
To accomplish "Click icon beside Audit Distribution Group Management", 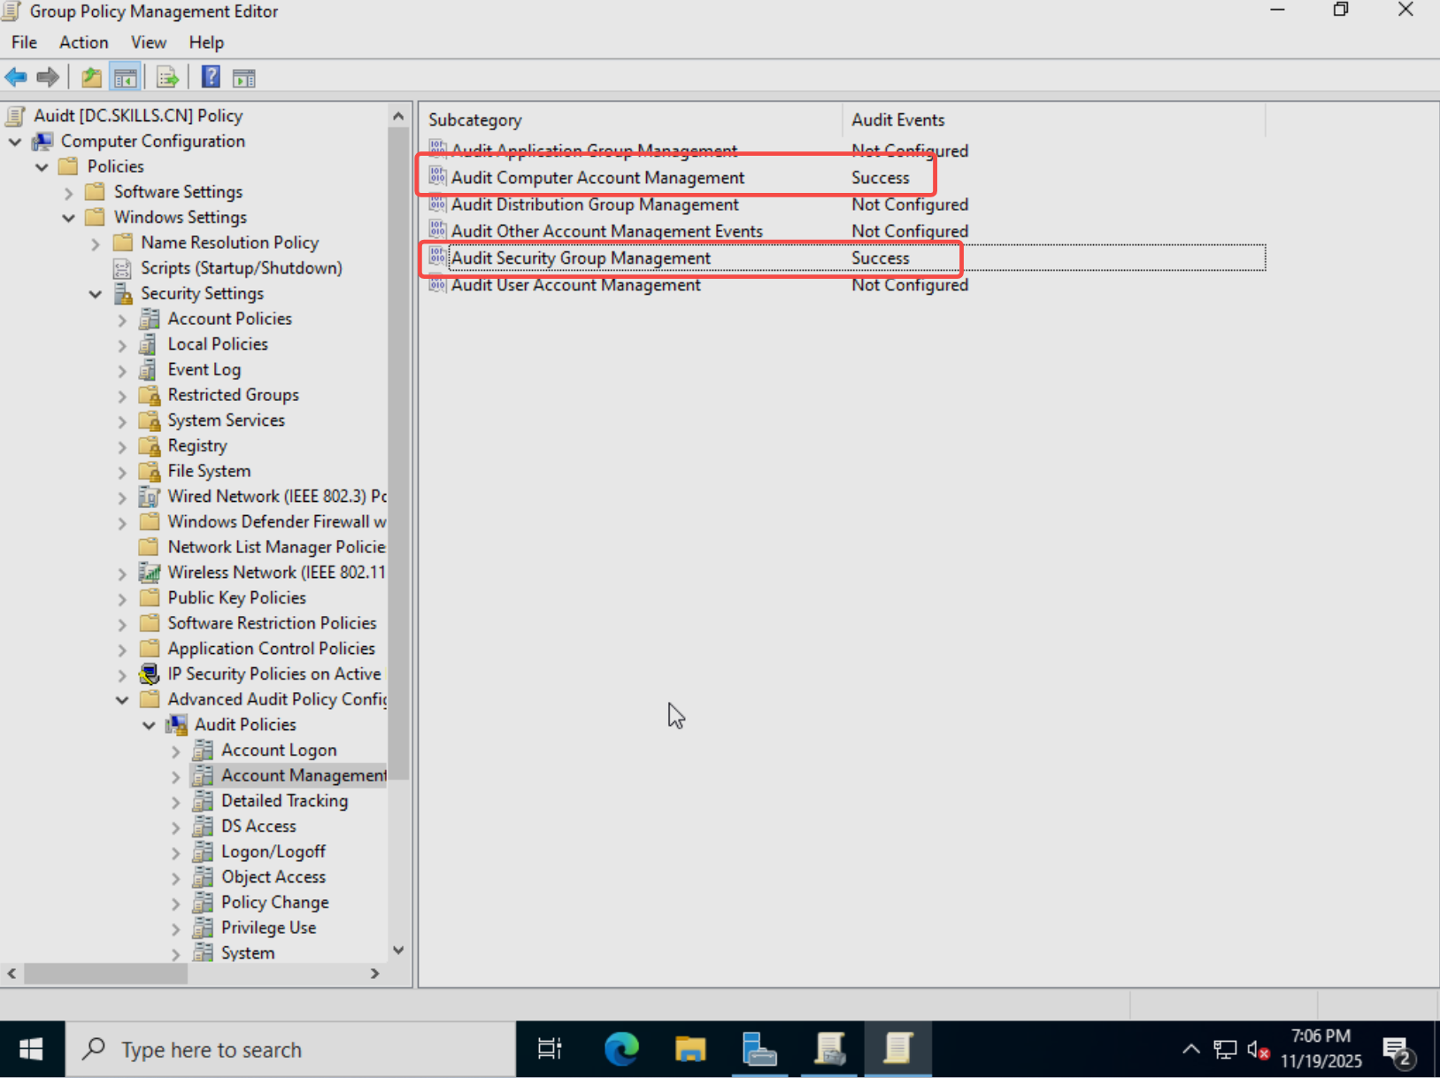I will [x=437, y=204].
